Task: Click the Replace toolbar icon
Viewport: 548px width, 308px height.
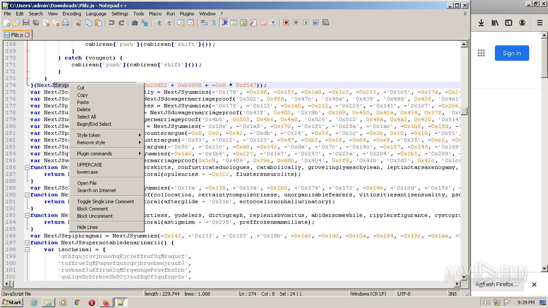Action: (x=145, y=23)
